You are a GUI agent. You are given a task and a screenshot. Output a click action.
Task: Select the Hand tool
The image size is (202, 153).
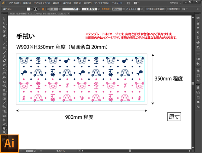point(4,128)
